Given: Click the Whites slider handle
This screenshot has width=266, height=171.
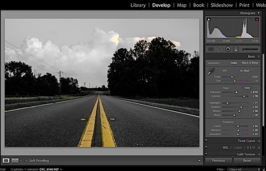Looking at the screenshot, I should point(239,111).
